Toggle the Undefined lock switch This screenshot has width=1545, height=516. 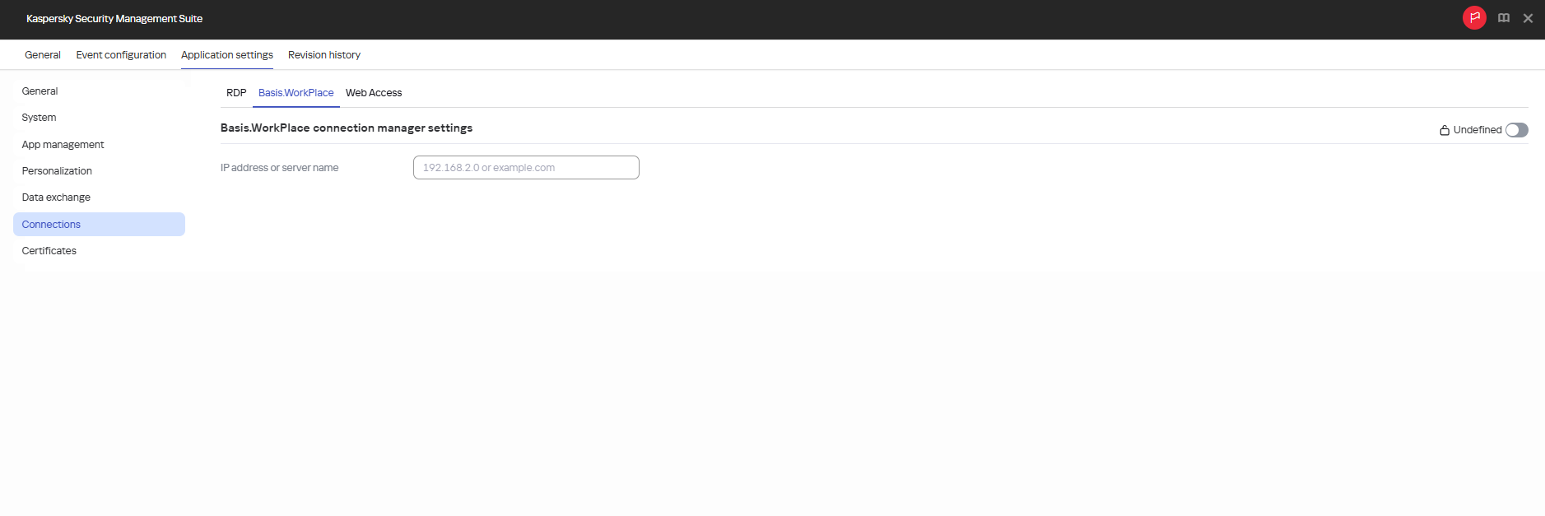(1516, 130)
